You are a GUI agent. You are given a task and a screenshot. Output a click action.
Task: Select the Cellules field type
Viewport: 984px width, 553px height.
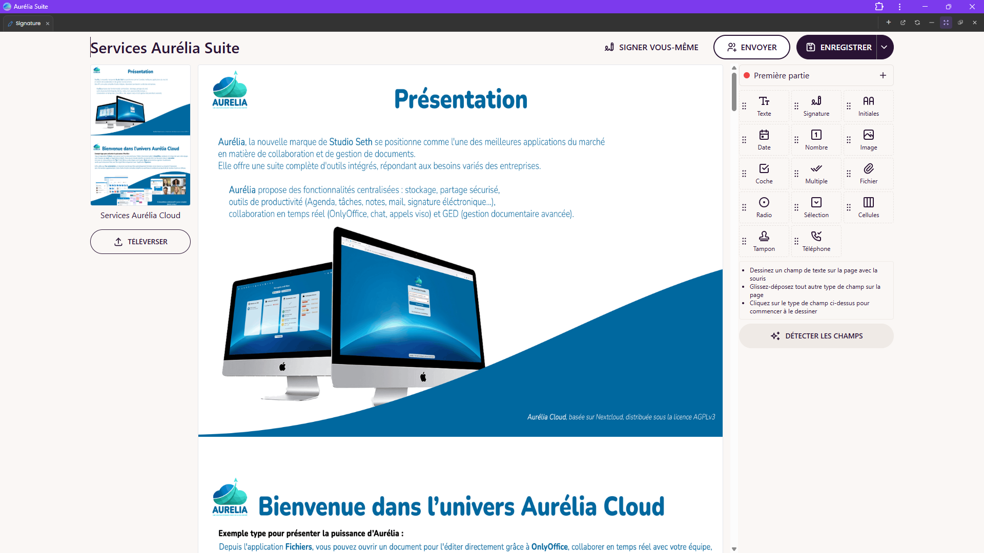pyautogui.click(x=868, y=207)
